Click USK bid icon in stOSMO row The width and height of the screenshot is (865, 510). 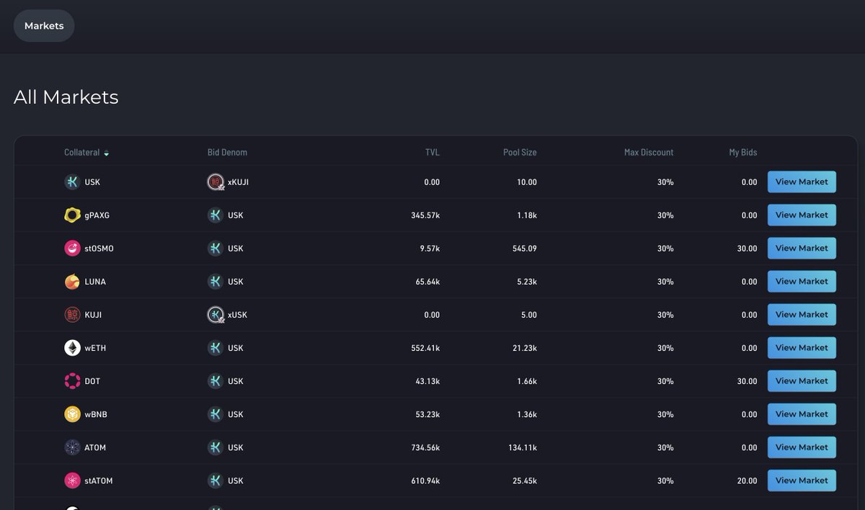(216, 249)
